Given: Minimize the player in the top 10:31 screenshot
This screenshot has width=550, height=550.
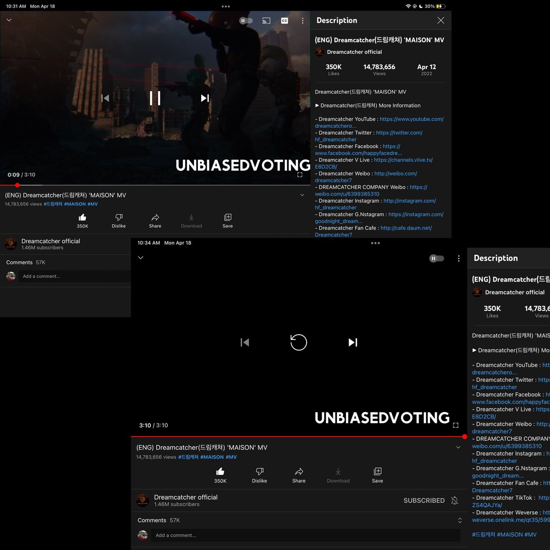Looking at the screenshot, I should (9, 20).
